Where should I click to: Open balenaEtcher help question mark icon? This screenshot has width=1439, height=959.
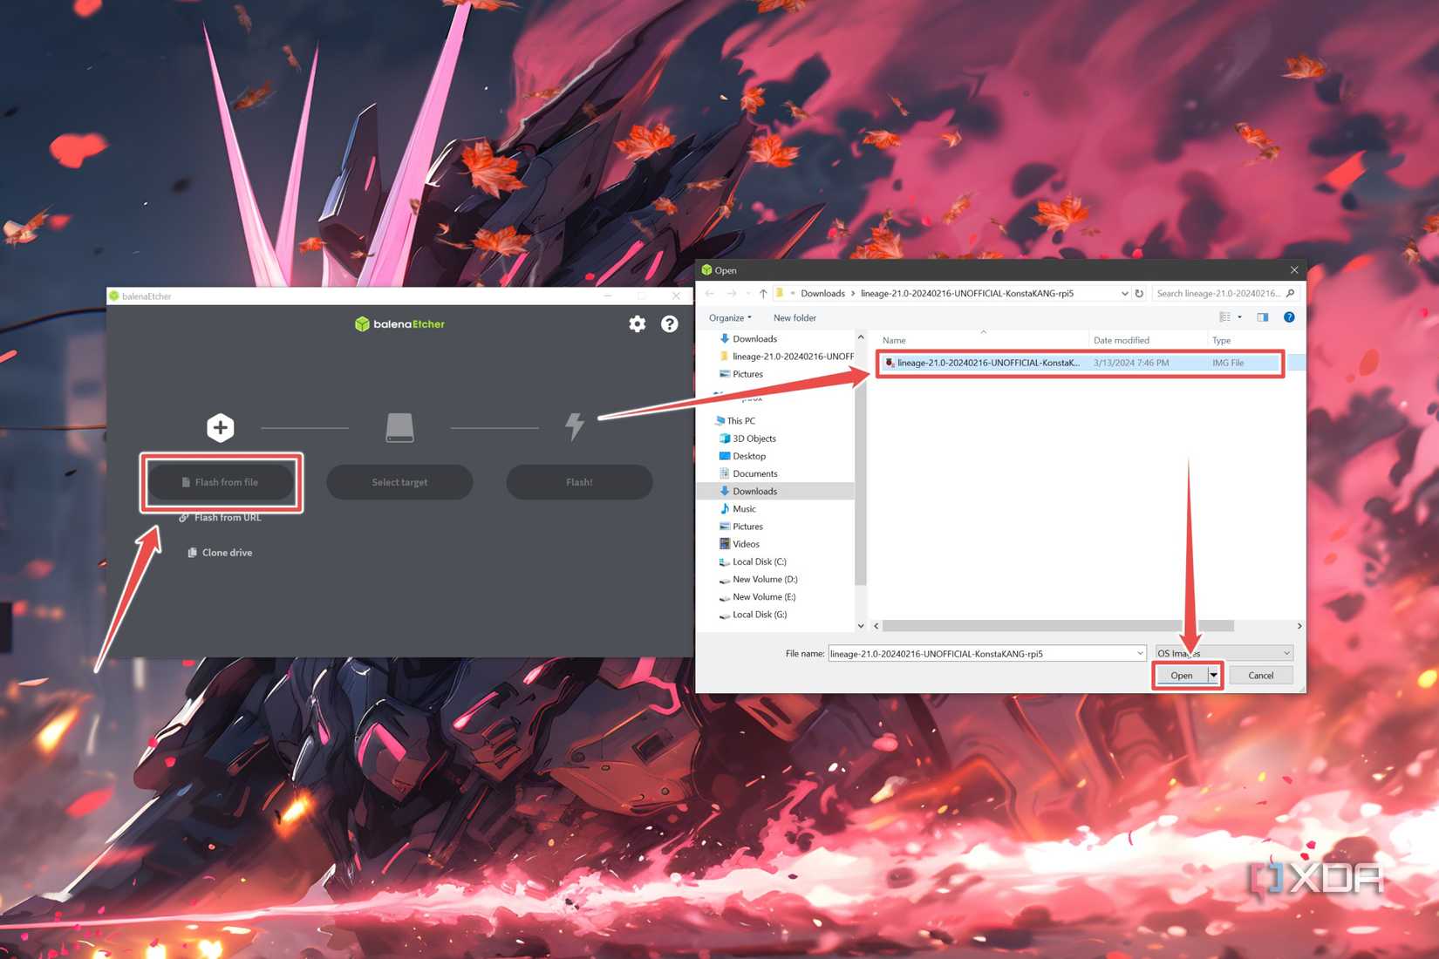coord(669,324)
